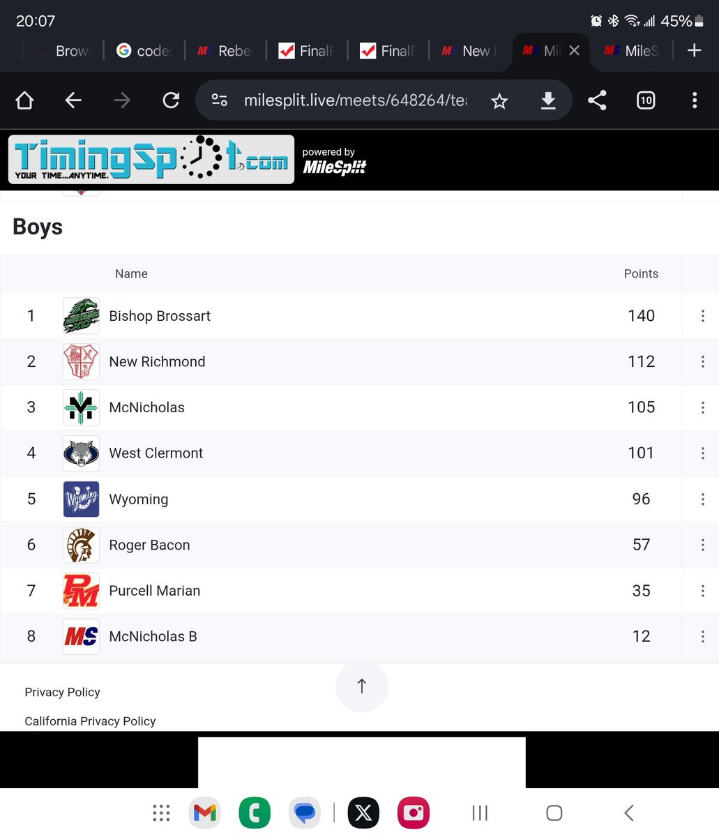
Task: Click the Points column header
Action: pos(641,273)
